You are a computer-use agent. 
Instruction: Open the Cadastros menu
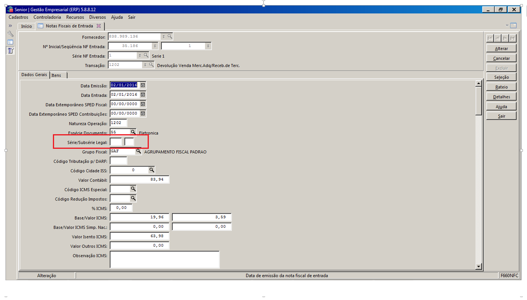tap(18, 17)
